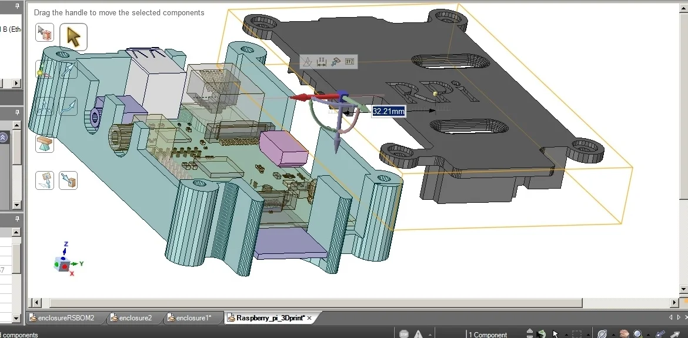Click the '1 Component' selection status text

coord(488,335)
